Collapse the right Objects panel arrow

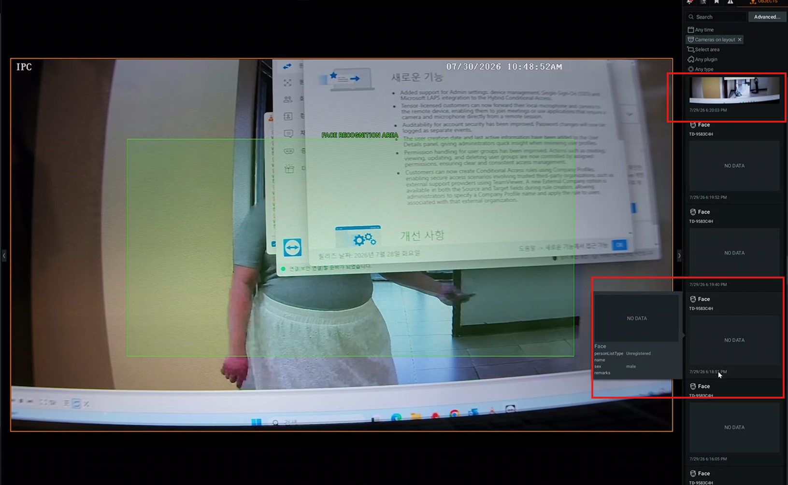(679, 255)
